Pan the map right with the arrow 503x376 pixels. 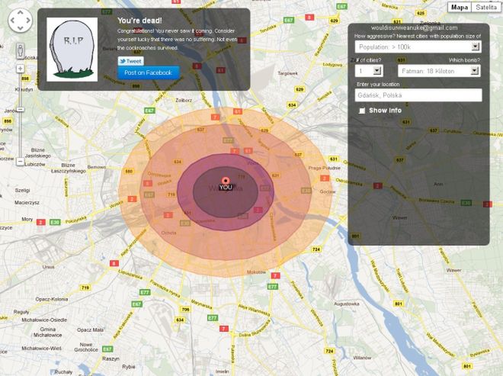(x=28, y=21)
